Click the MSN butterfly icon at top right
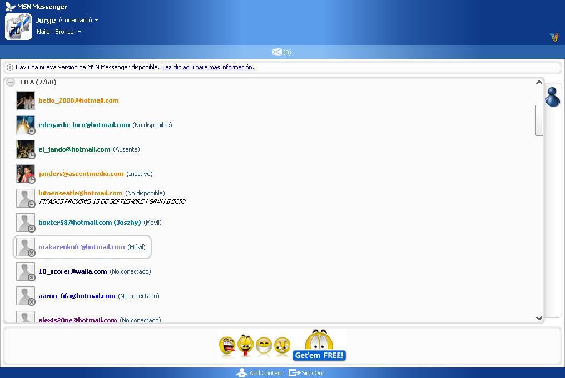Image resolution: width=565 pixels, height=378 pixels. coord(554,37)
